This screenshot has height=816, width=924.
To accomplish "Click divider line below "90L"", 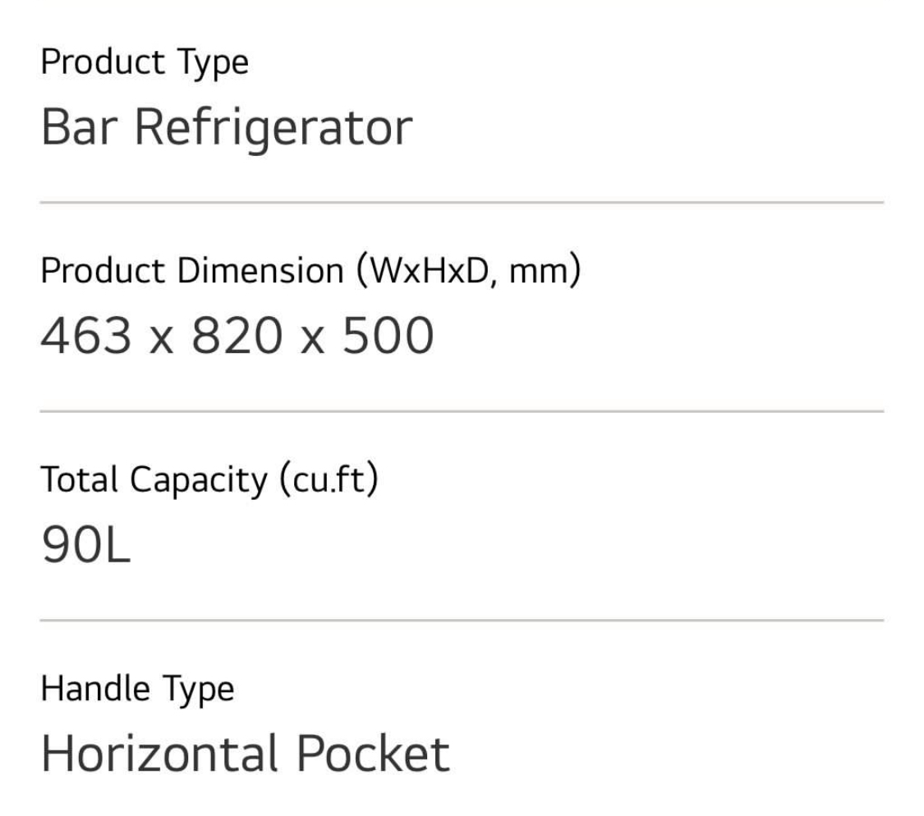I will pyautogui.click(x=462, y=621).
